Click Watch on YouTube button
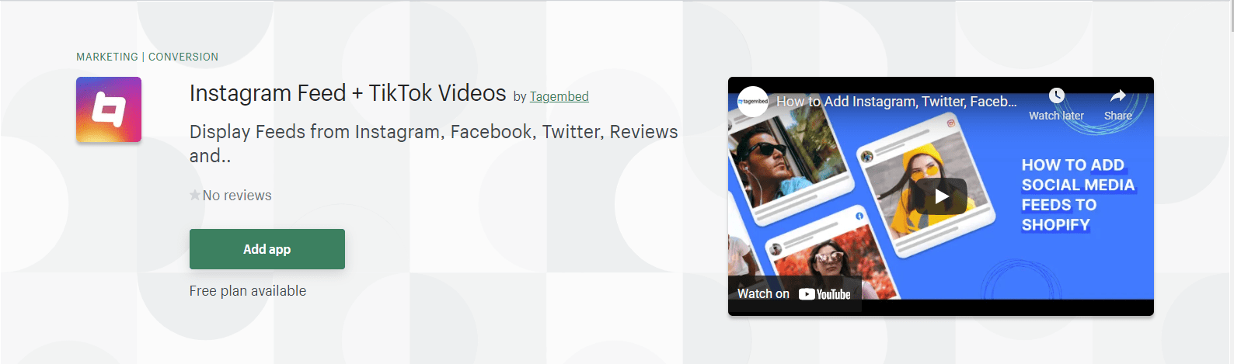This screenshot has height=364, width=1234. [794, 294]
